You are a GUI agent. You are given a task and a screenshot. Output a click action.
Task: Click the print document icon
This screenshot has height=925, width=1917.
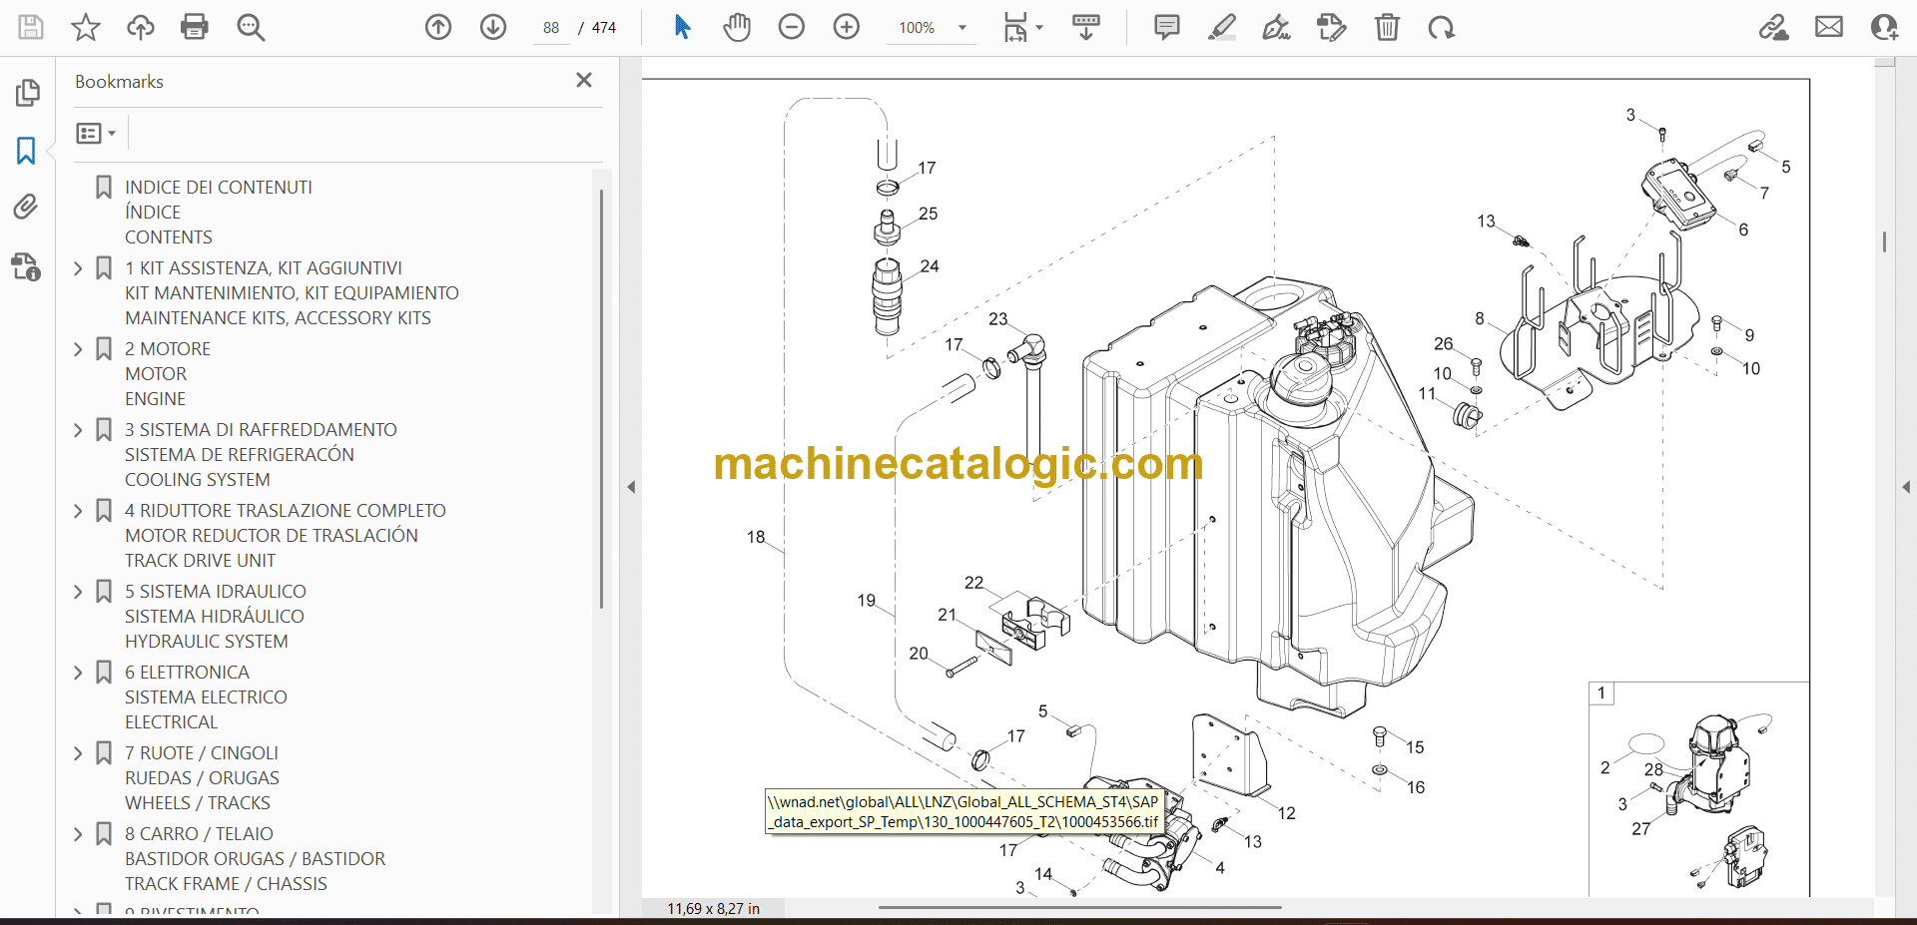coord(195,27)
